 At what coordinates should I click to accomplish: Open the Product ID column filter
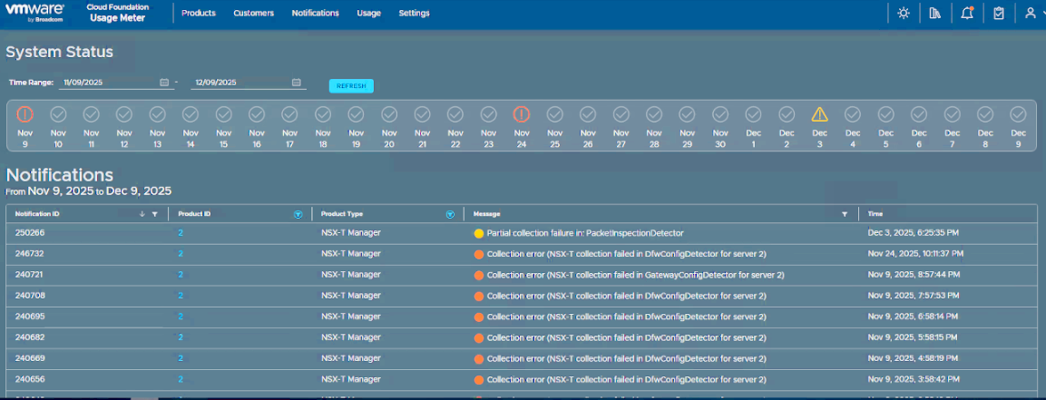coord(298,214)
